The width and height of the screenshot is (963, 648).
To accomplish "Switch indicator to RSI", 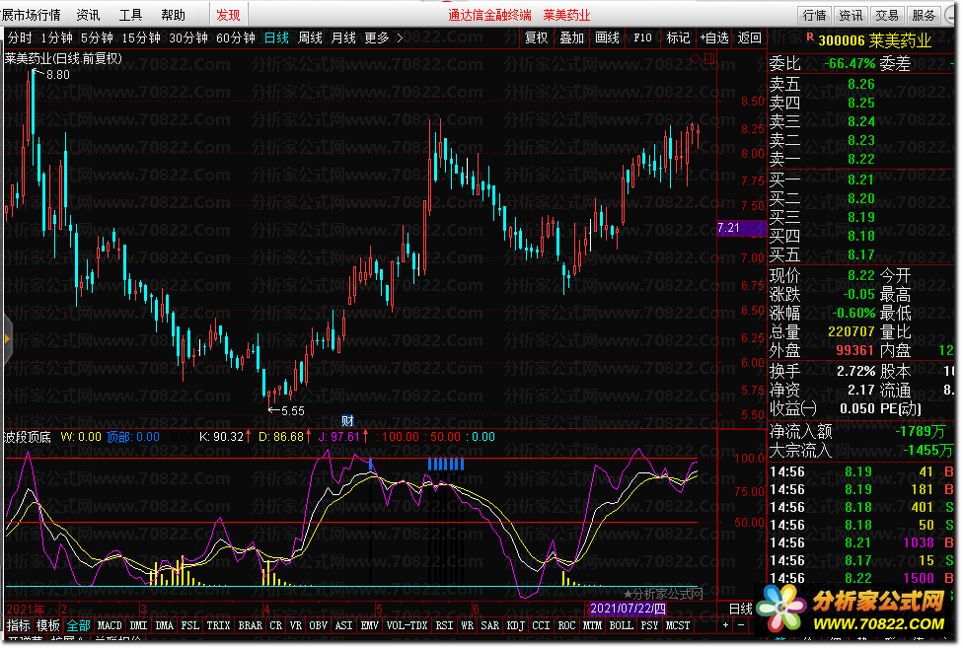I will pyautogui.click(x=443, y=625).
